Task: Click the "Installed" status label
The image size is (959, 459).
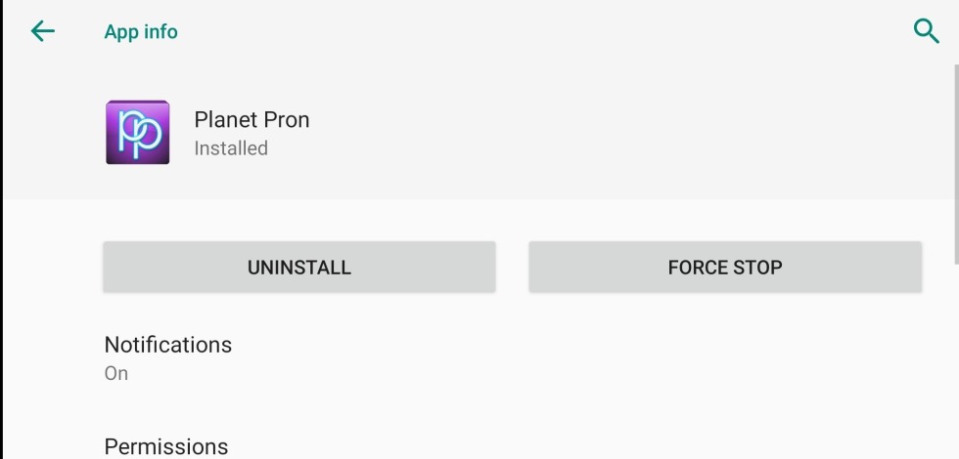Action: 231,148
